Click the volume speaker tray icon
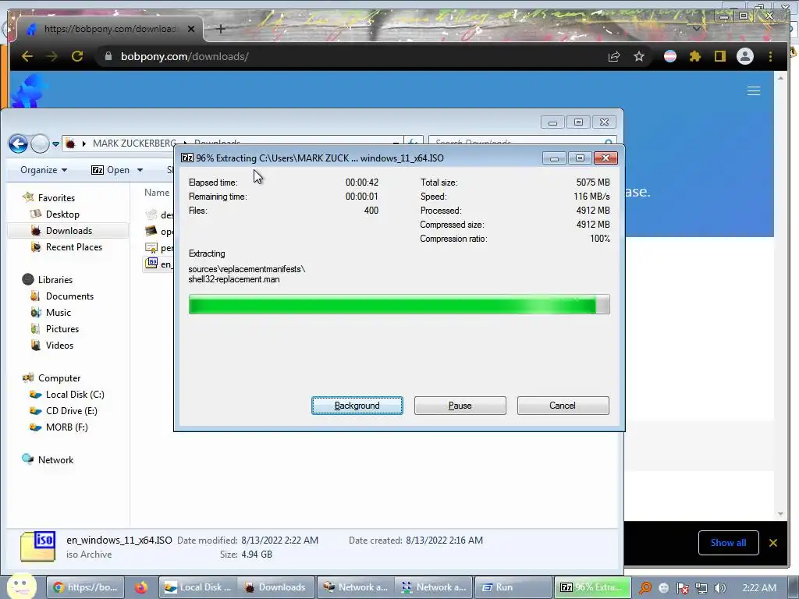Image resolution: width=799 pixels, height=599 pixels. pos(720,588)
